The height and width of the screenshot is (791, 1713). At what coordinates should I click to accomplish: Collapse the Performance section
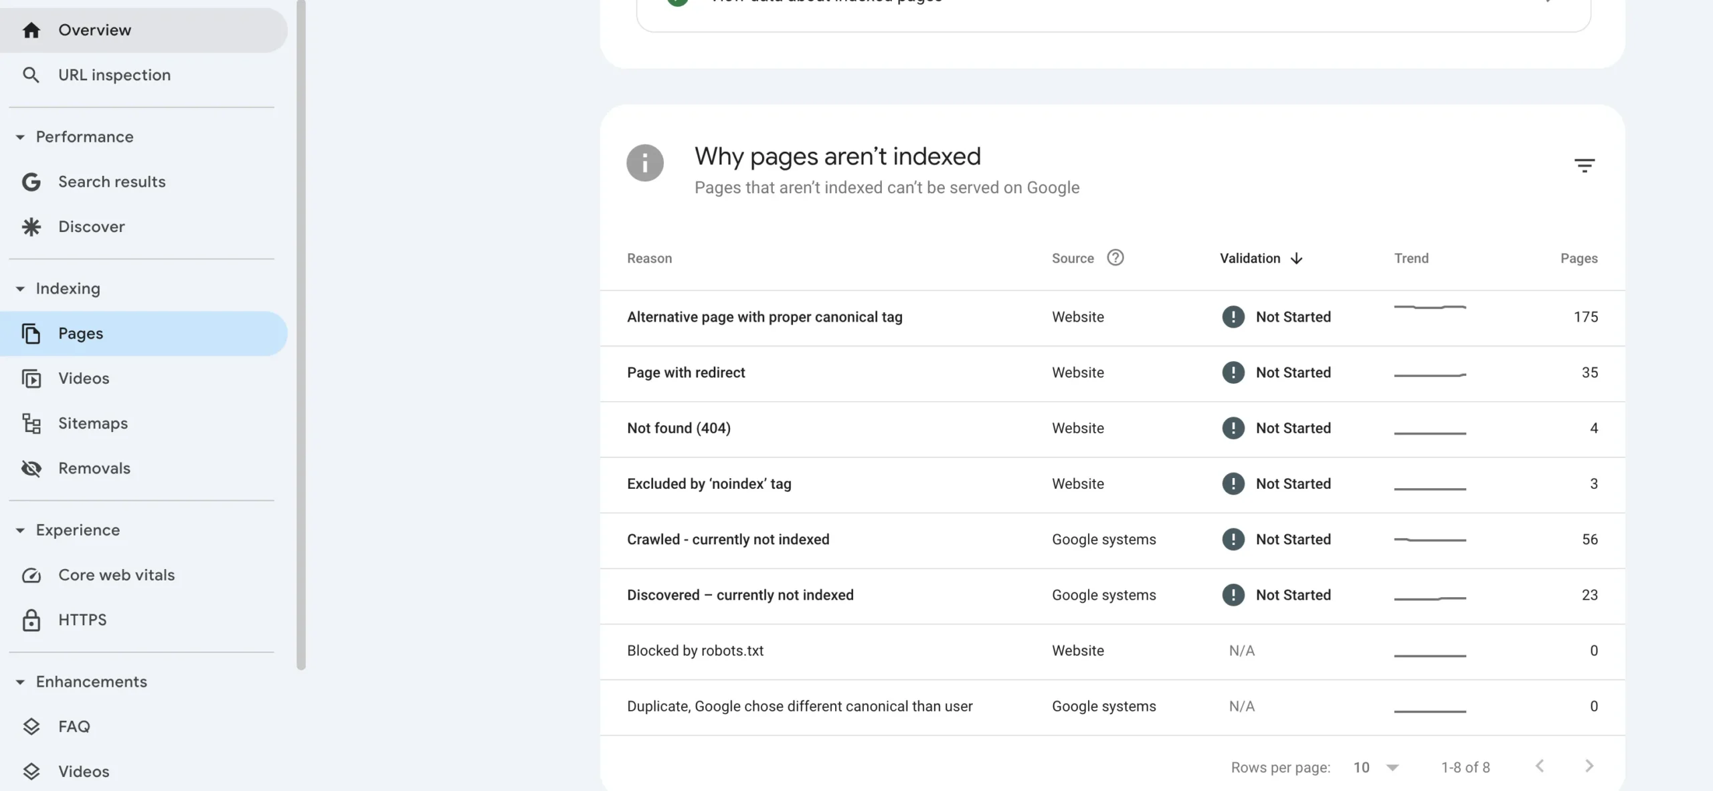(x=20, y=137)
